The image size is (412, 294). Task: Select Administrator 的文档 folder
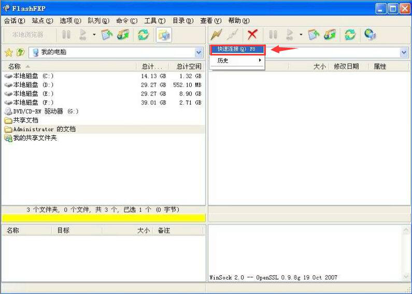[x=40, y=129]
